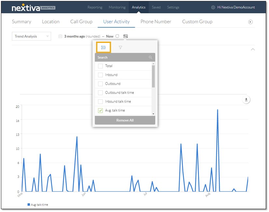The image size is (269, 212).
Task: Open the Settings menu
Action: tap(173, 7)
